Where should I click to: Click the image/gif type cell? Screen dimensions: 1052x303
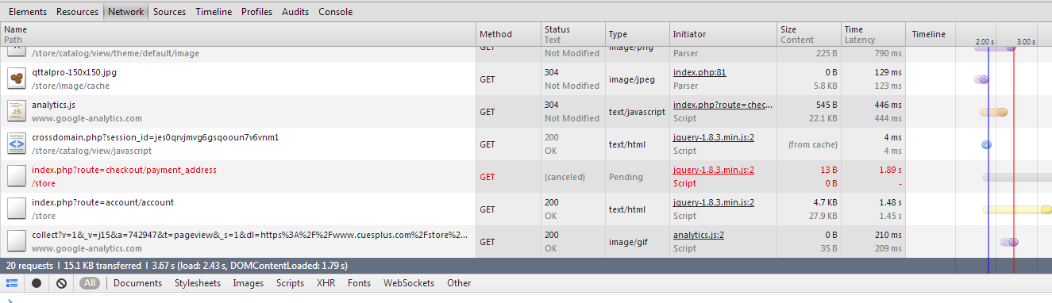tap(629, 242)
